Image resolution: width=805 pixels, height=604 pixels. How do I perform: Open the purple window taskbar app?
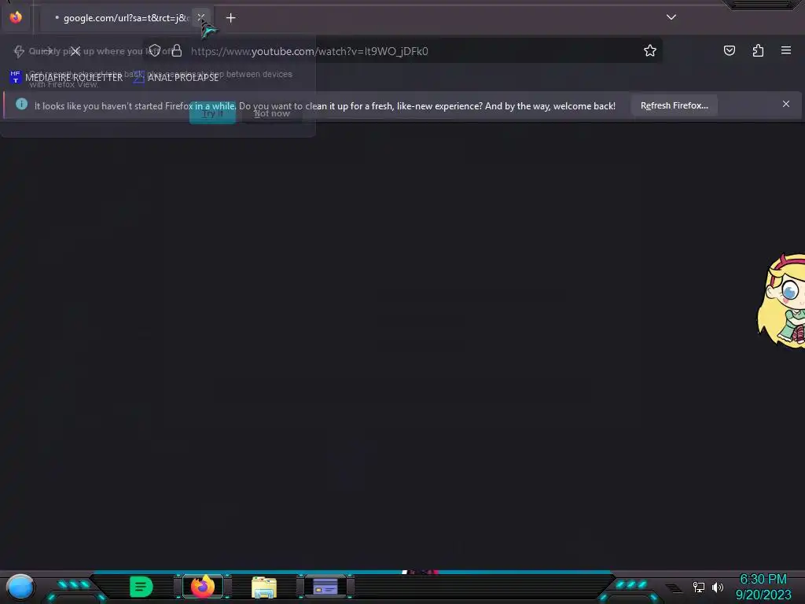[x=325, y=587]
